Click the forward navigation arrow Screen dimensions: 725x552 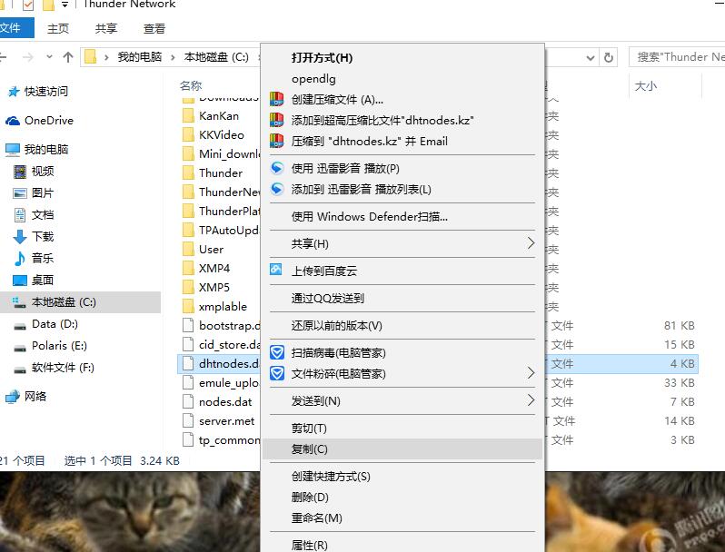click(x=28, y=57)
